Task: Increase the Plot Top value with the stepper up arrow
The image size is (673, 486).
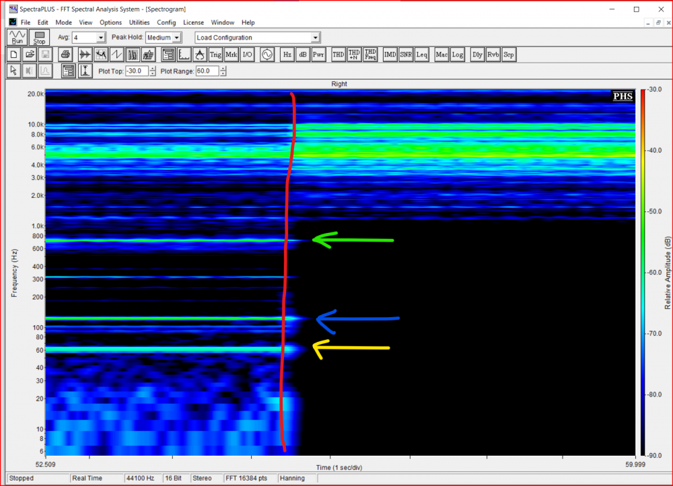Action: (153, 69)
